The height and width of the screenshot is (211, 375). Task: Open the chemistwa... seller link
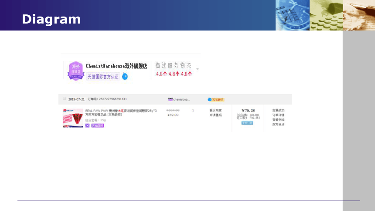(181, 99)
